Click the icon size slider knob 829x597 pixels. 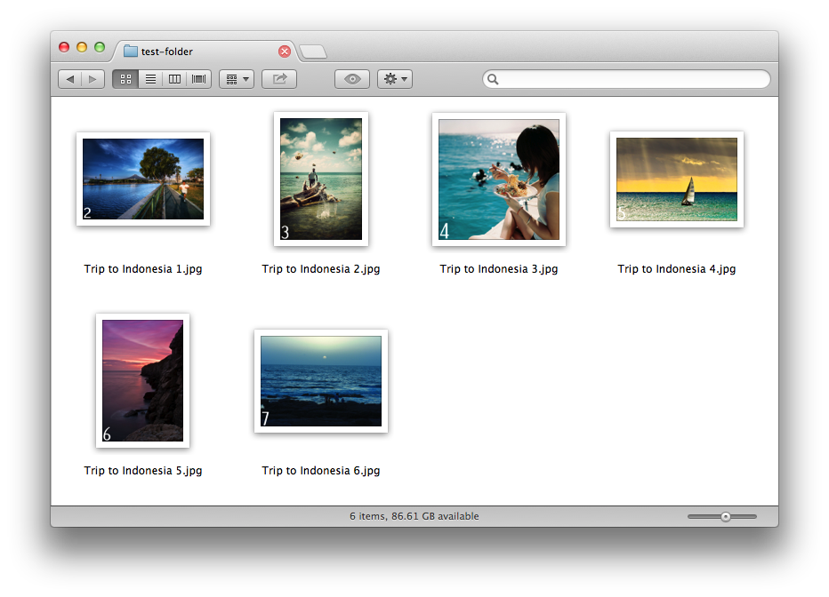[726, 517]
